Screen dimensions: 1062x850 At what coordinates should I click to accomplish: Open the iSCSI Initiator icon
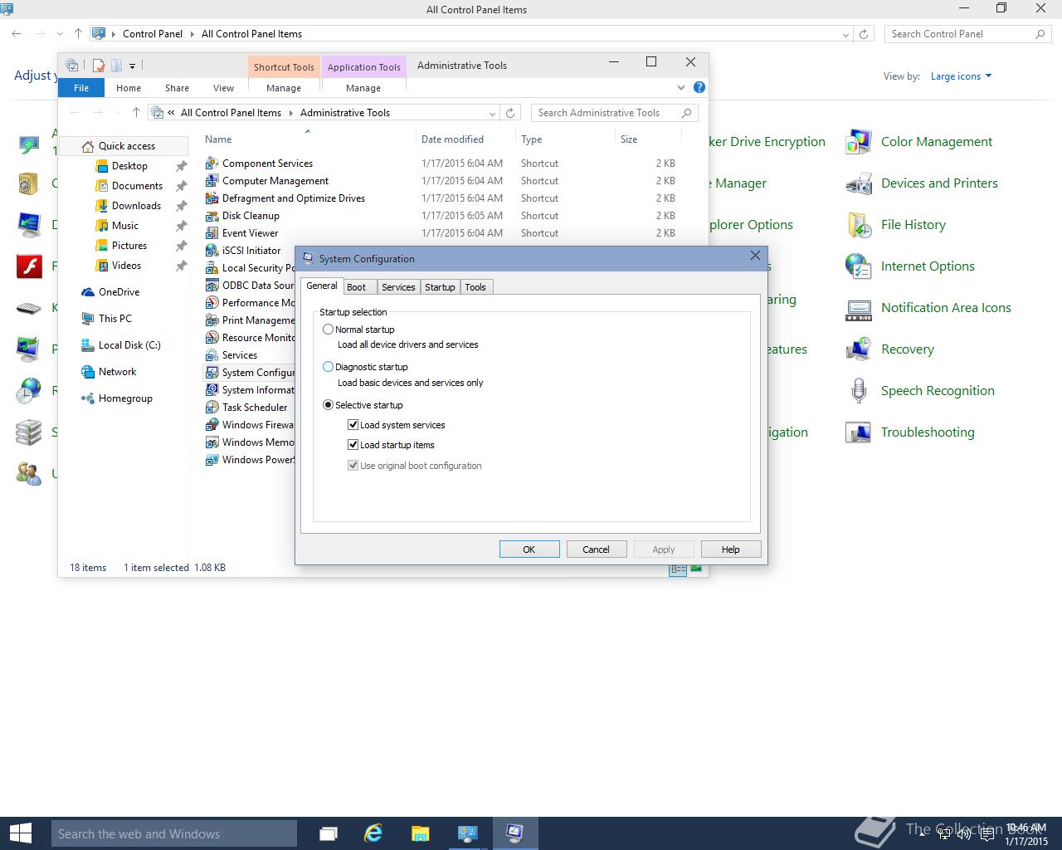(212, 251)
